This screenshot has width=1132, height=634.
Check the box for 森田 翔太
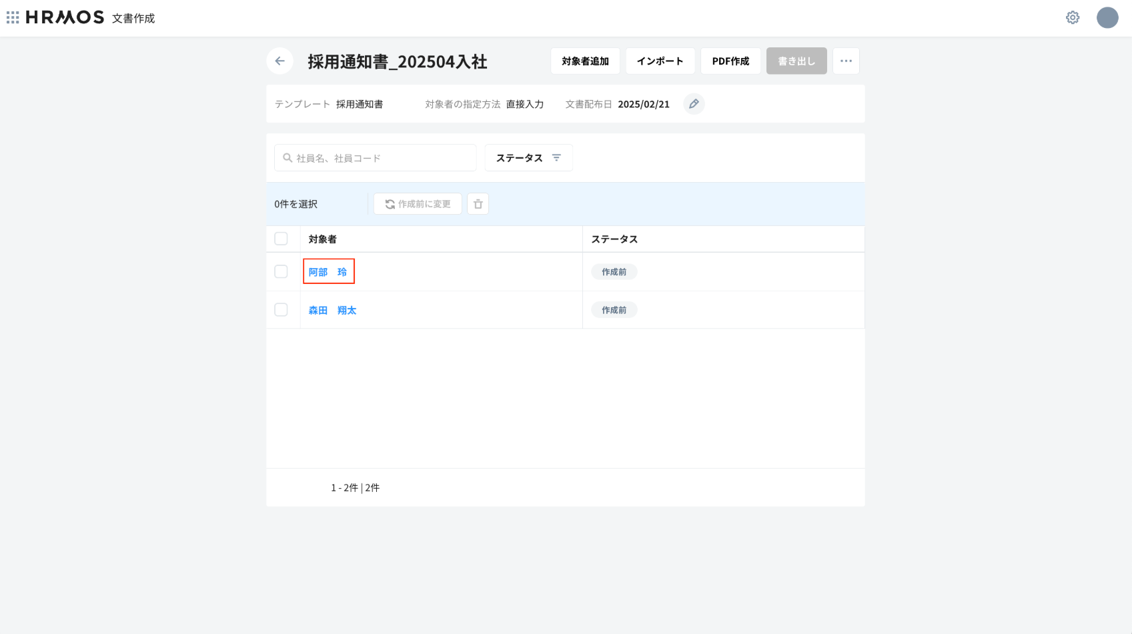pos(281,310)
